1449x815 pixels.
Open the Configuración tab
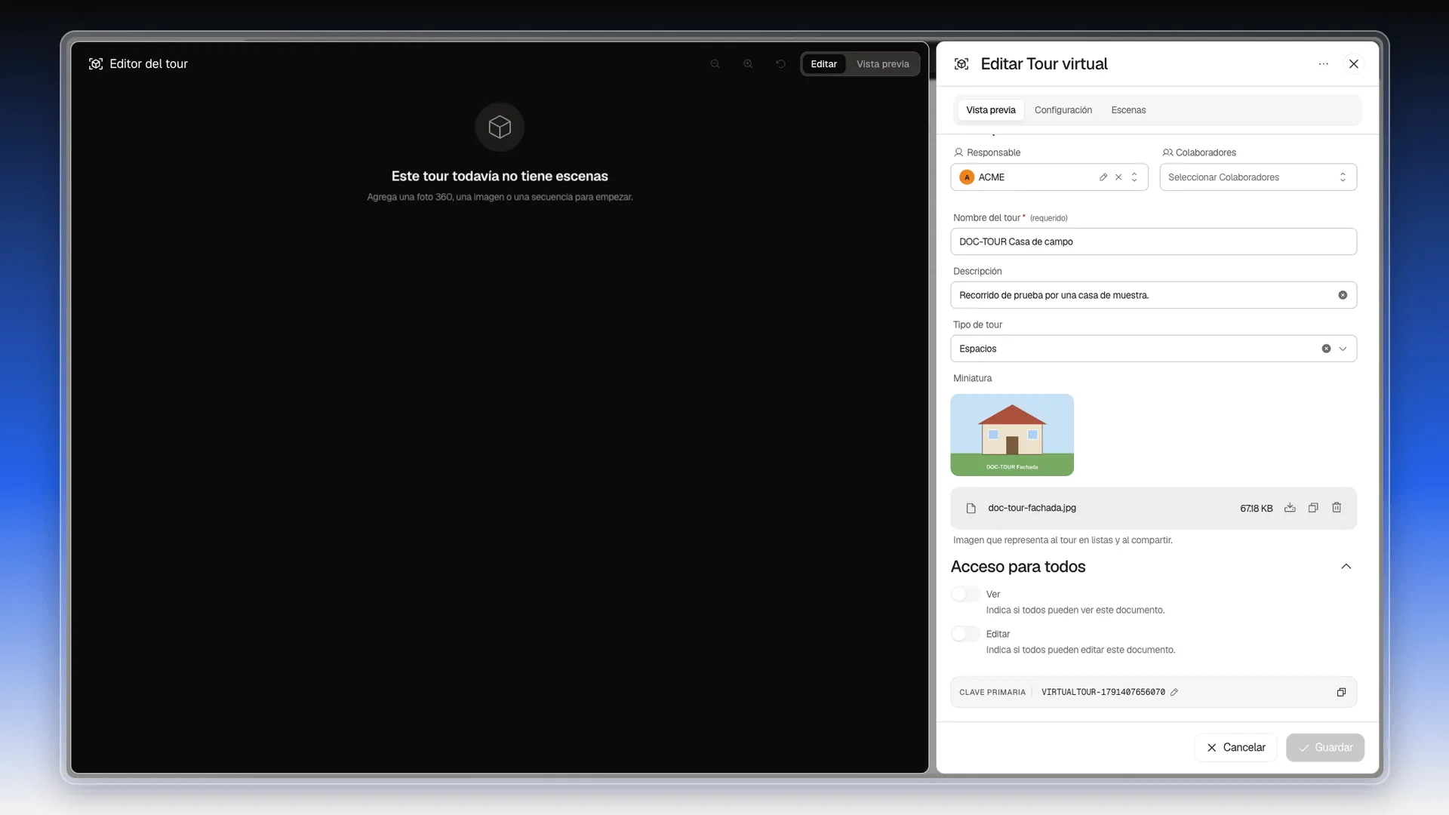tap(1063, 110)
